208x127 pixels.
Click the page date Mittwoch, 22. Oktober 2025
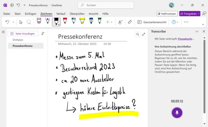[77, 44]
